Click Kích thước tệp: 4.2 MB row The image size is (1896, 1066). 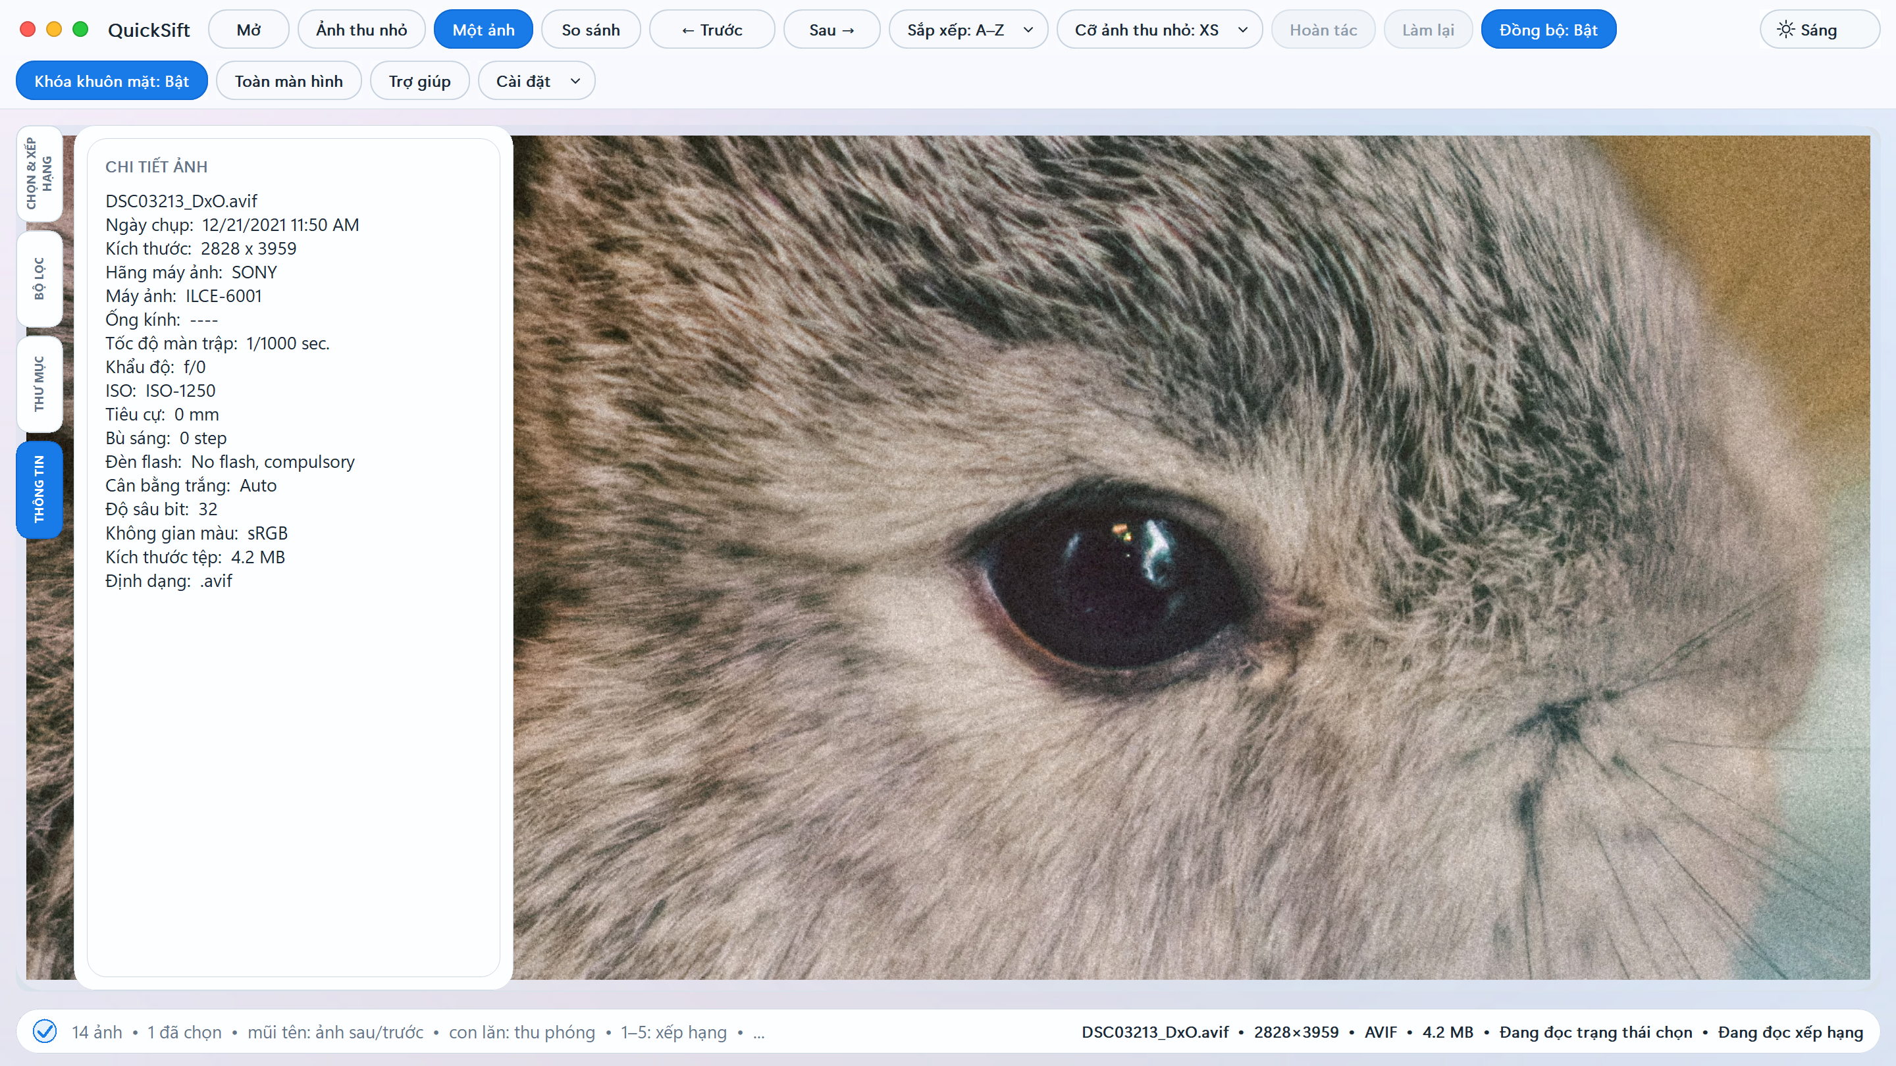tap(195, 557)
